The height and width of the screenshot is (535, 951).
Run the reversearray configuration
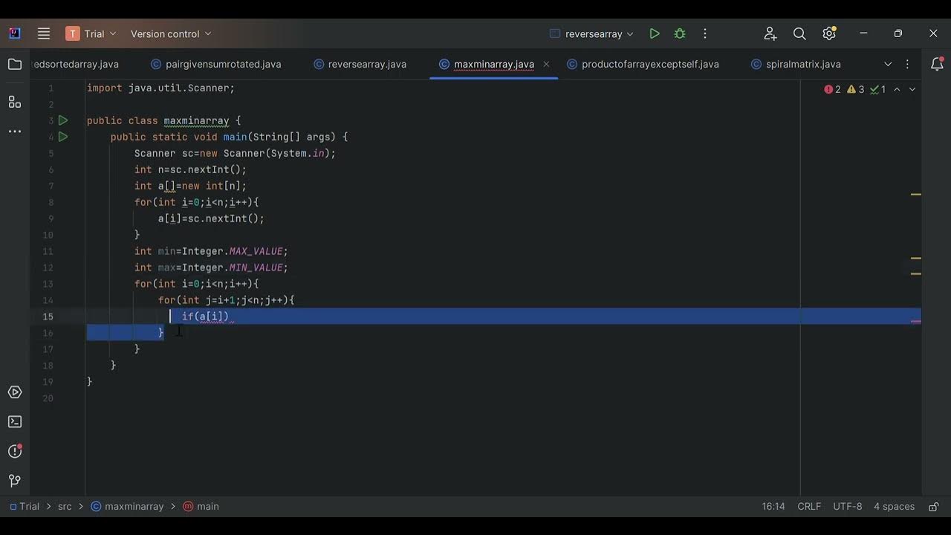tap(655, 33)
